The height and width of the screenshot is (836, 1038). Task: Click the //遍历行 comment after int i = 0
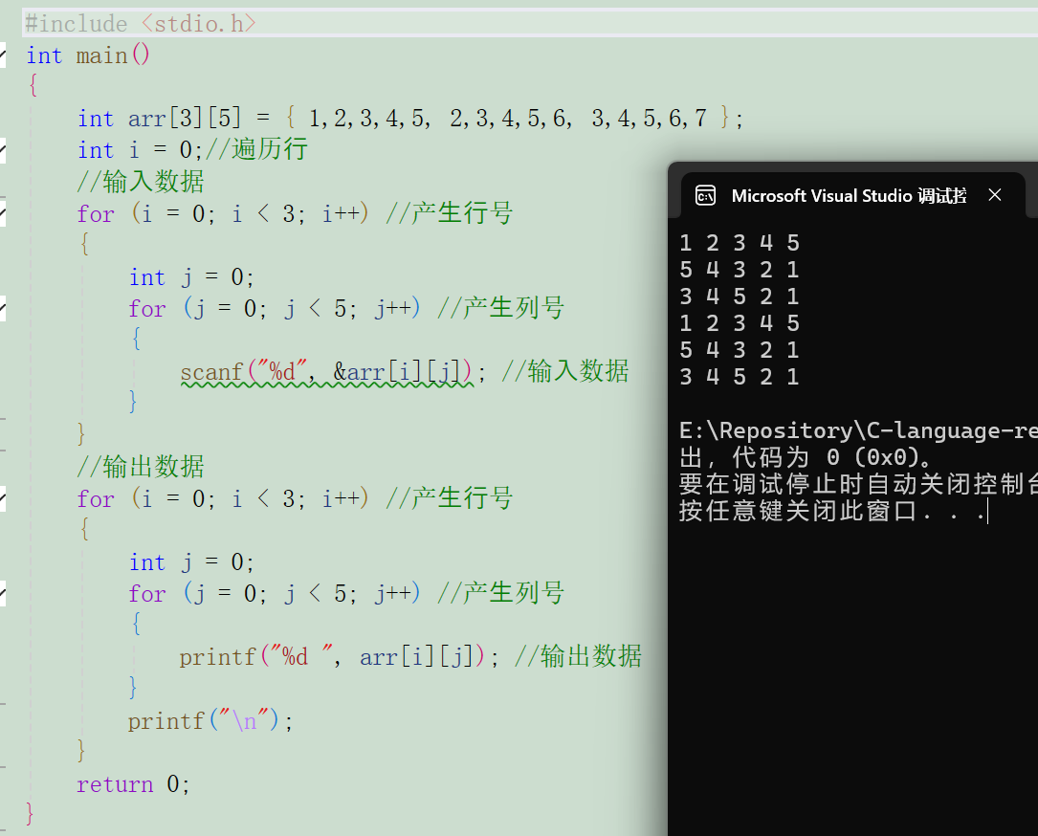tap(256, 149)
